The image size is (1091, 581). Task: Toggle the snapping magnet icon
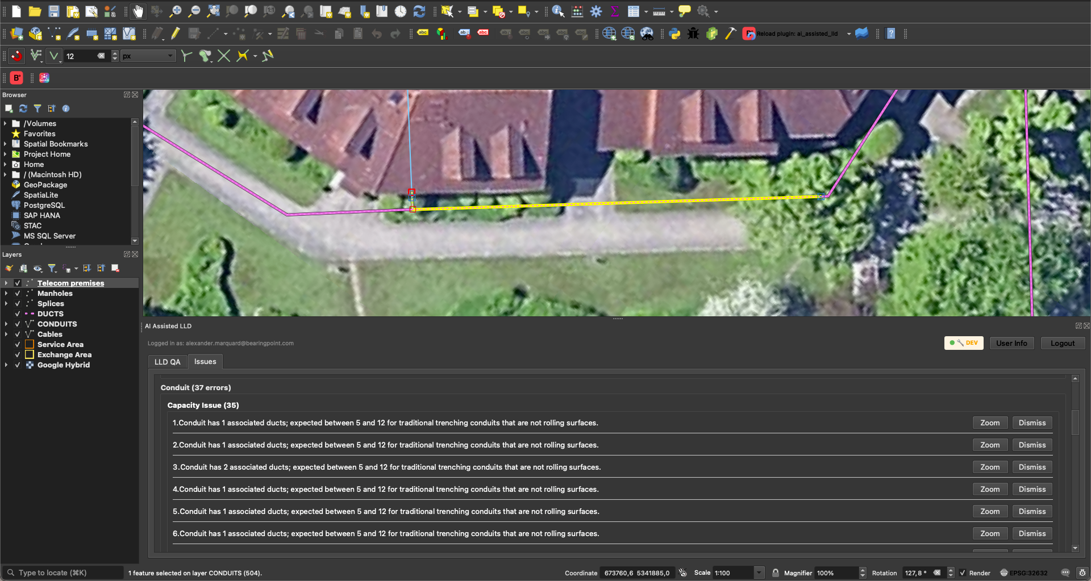coord(17,56)
